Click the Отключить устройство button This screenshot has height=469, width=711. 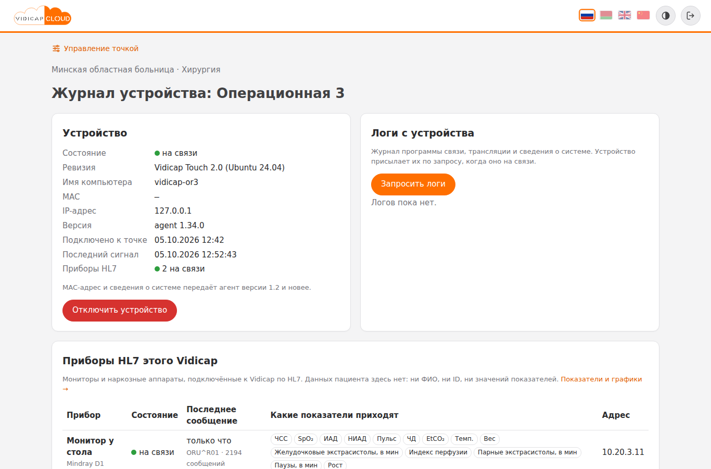[x=120, y=311]
